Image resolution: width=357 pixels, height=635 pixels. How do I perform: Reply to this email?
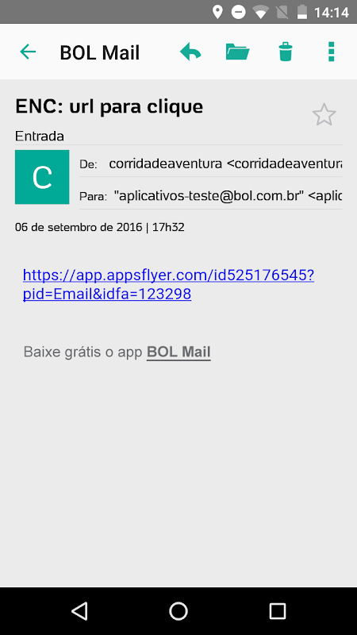190,52
